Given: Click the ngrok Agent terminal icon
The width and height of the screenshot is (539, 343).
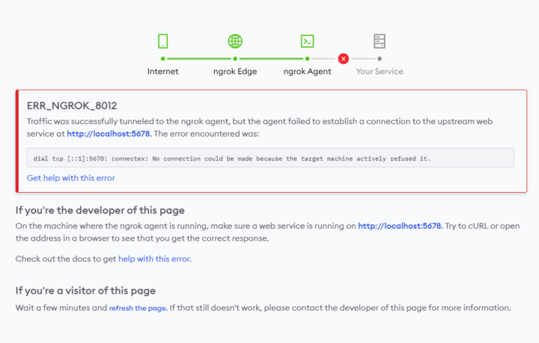Looking at the screenshot, I should (x=308, y=41).
